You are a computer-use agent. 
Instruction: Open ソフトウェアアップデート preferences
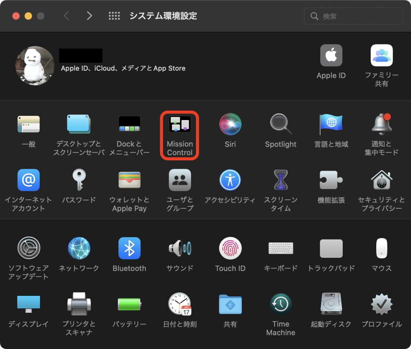pyautogui.click(x=28, y=248)
